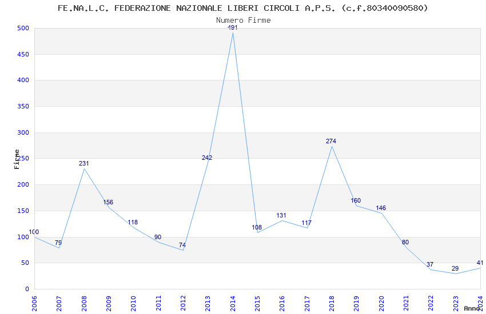486x314 pixels.
Task: Click the 2006 x-axis year label
Action: coord(34,304)
